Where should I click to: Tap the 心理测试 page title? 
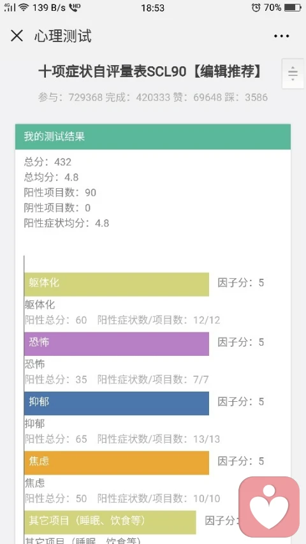point(63,36)
